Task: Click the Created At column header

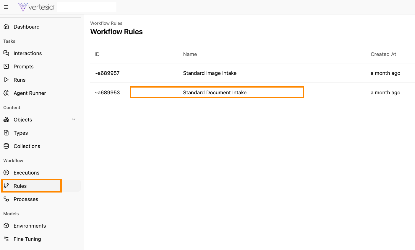Action: [x=383, y=54]
